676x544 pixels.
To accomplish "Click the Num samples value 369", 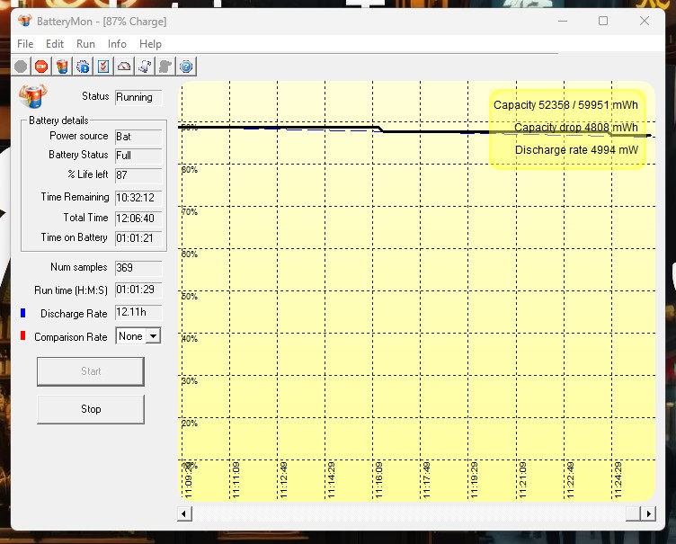I will (138, 268).
